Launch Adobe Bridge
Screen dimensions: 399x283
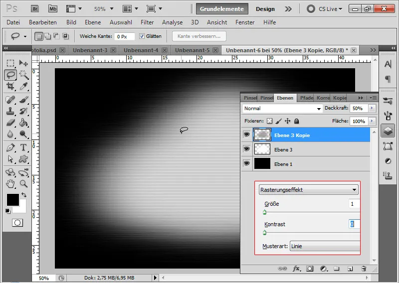pyautogui.click(x=35, y=9)
